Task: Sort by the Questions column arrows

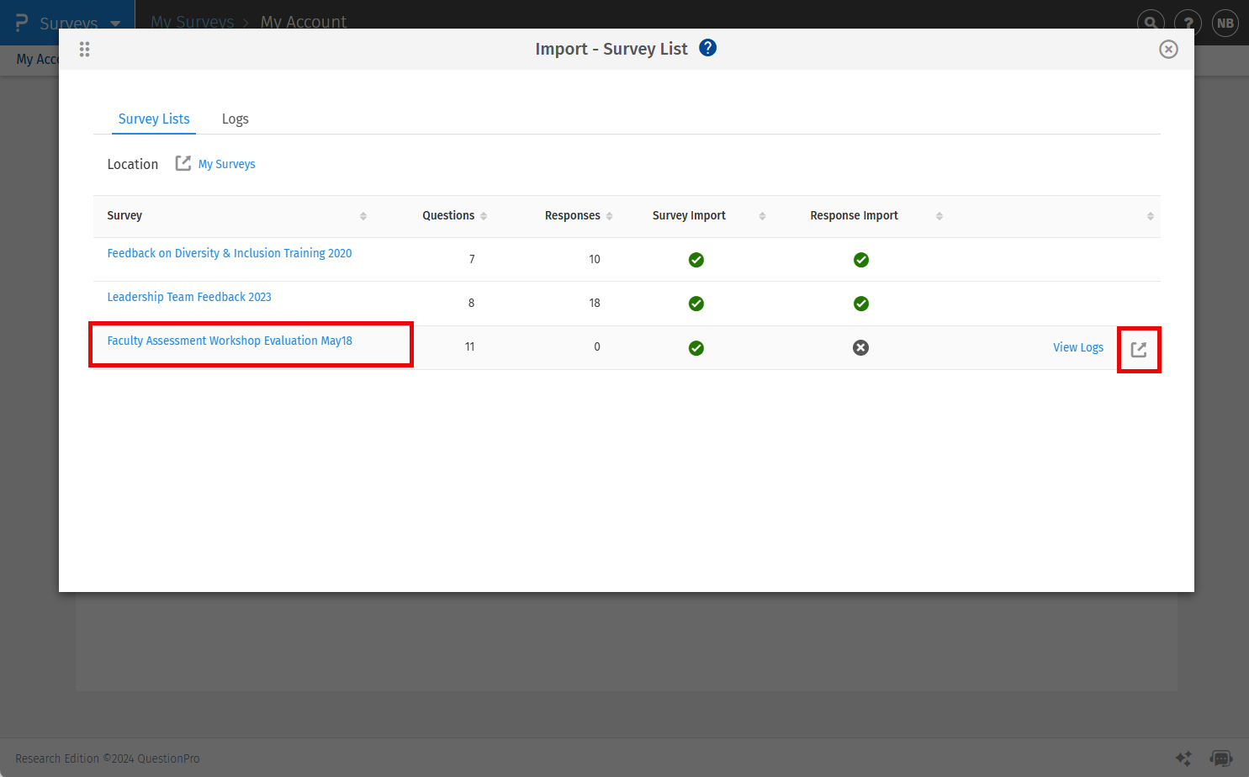Action: 484,216
